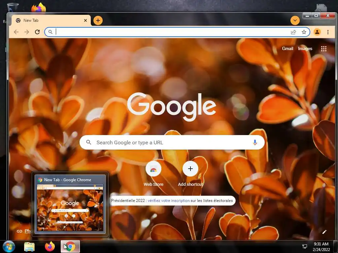Image resolution: width=338 pixels, height=253 pixels.
Task: Click the Firefox desktop shortcut icon
Action: (x=39, y=8)
